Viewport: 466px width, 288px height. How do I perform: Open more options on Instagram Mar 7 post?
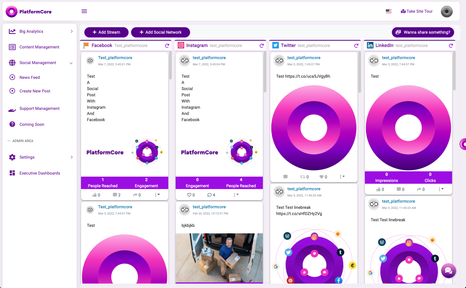tap(236, 195)
